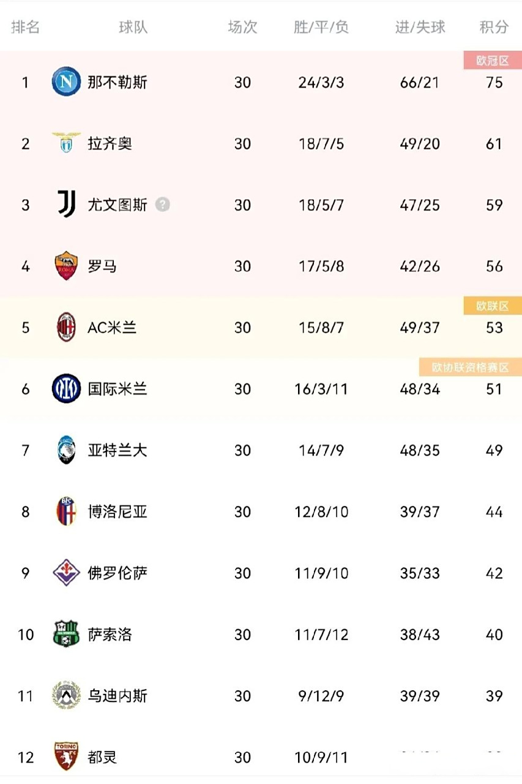The image size is (522, 784).
Task: Click the Napoli club crest logo
Action: tap(65, 82)
